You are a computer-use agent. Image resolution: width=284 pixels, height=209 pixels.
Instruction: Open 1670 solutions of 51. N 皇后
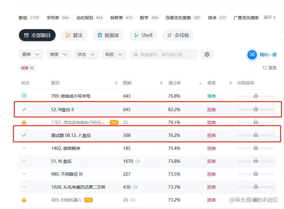click(128, 161)
